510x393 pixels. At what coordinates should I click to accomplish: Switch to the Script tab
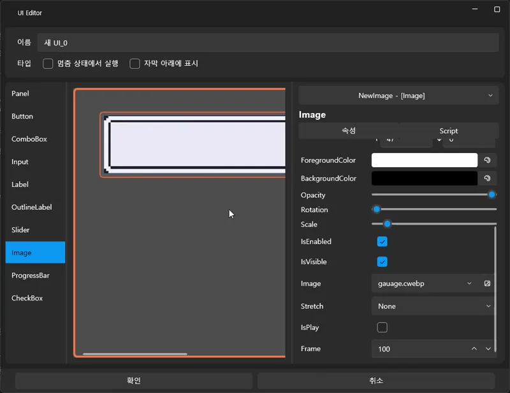[x=448, y=131]
